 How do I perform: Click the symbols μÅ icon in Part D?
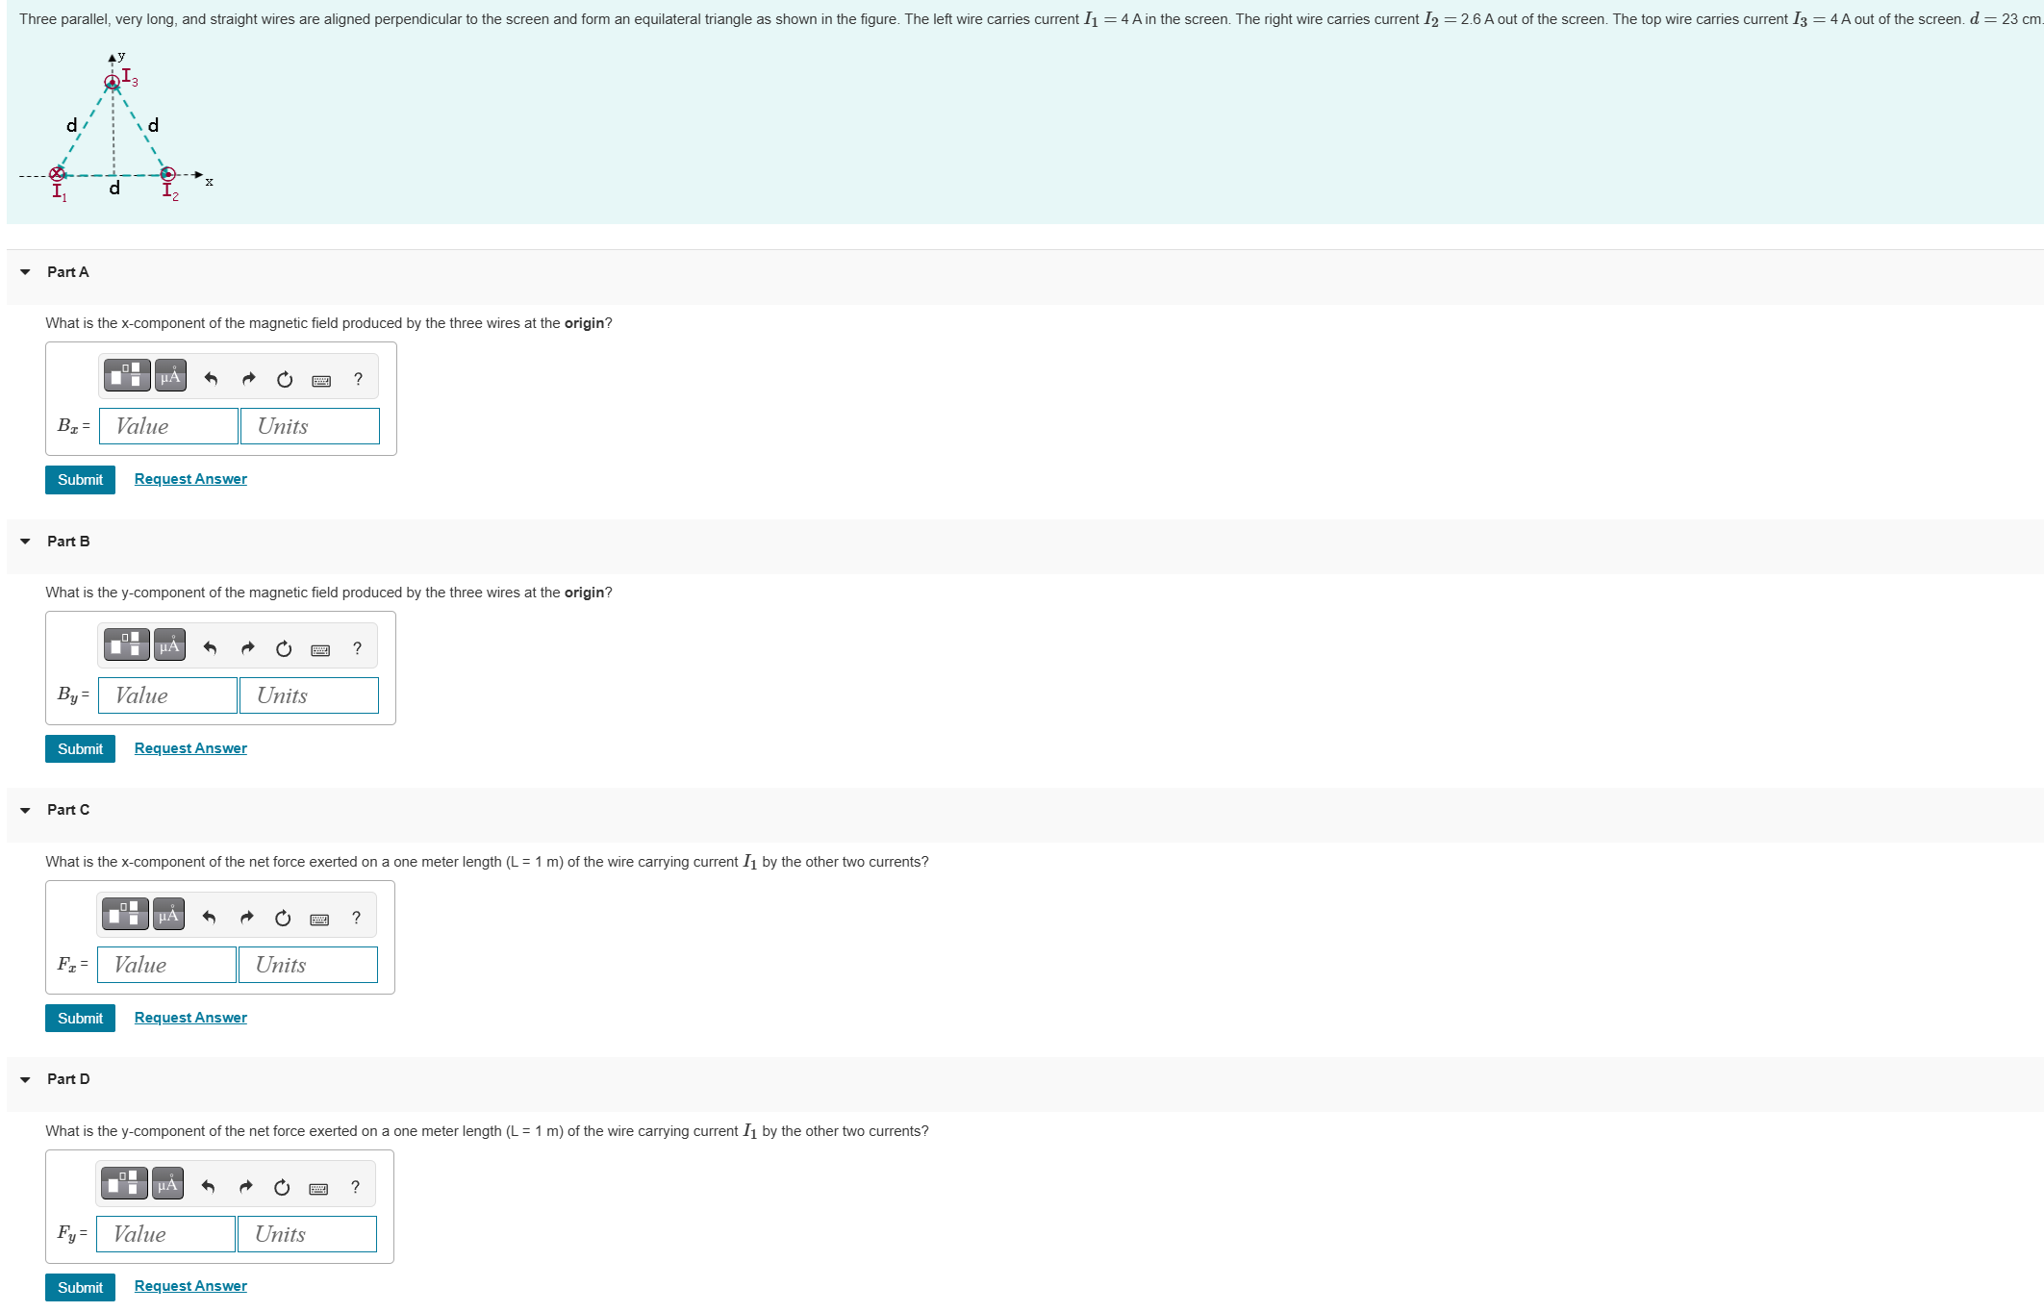167,1183
